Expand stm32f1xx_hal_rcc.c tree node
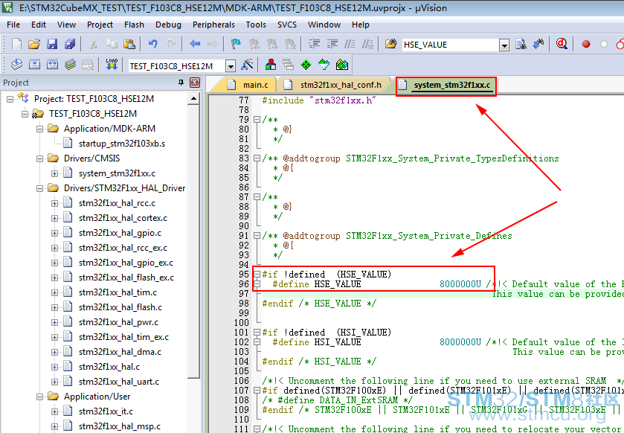The height and width of the screenshot is (433, 624). (54, 203)
